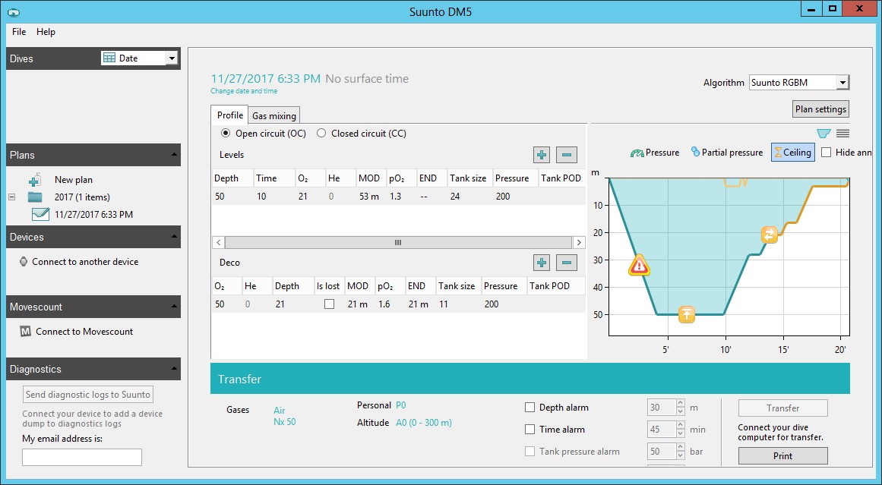Screen dimensions: 882x485
Task: Remove a deco gas with the Deco minus button
Action: tap(567, 263)
